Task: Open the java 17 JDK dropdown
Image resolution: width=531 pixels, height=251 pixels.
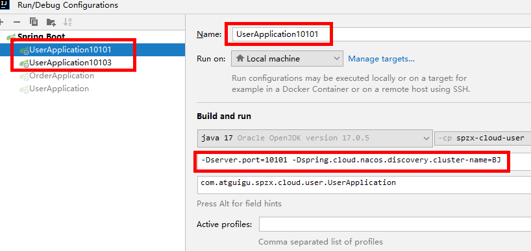Action: 315,138
